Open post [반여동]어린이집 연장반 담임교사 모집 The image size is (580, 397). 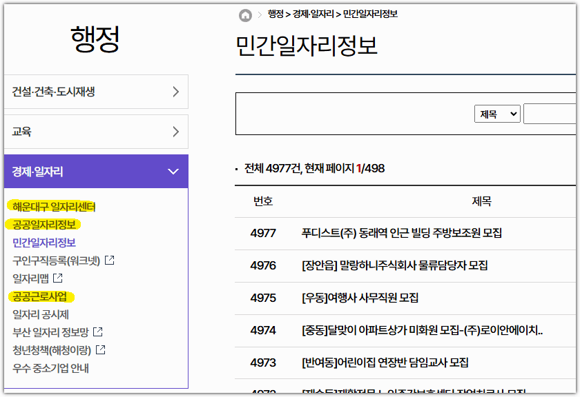tap(385, 363)
